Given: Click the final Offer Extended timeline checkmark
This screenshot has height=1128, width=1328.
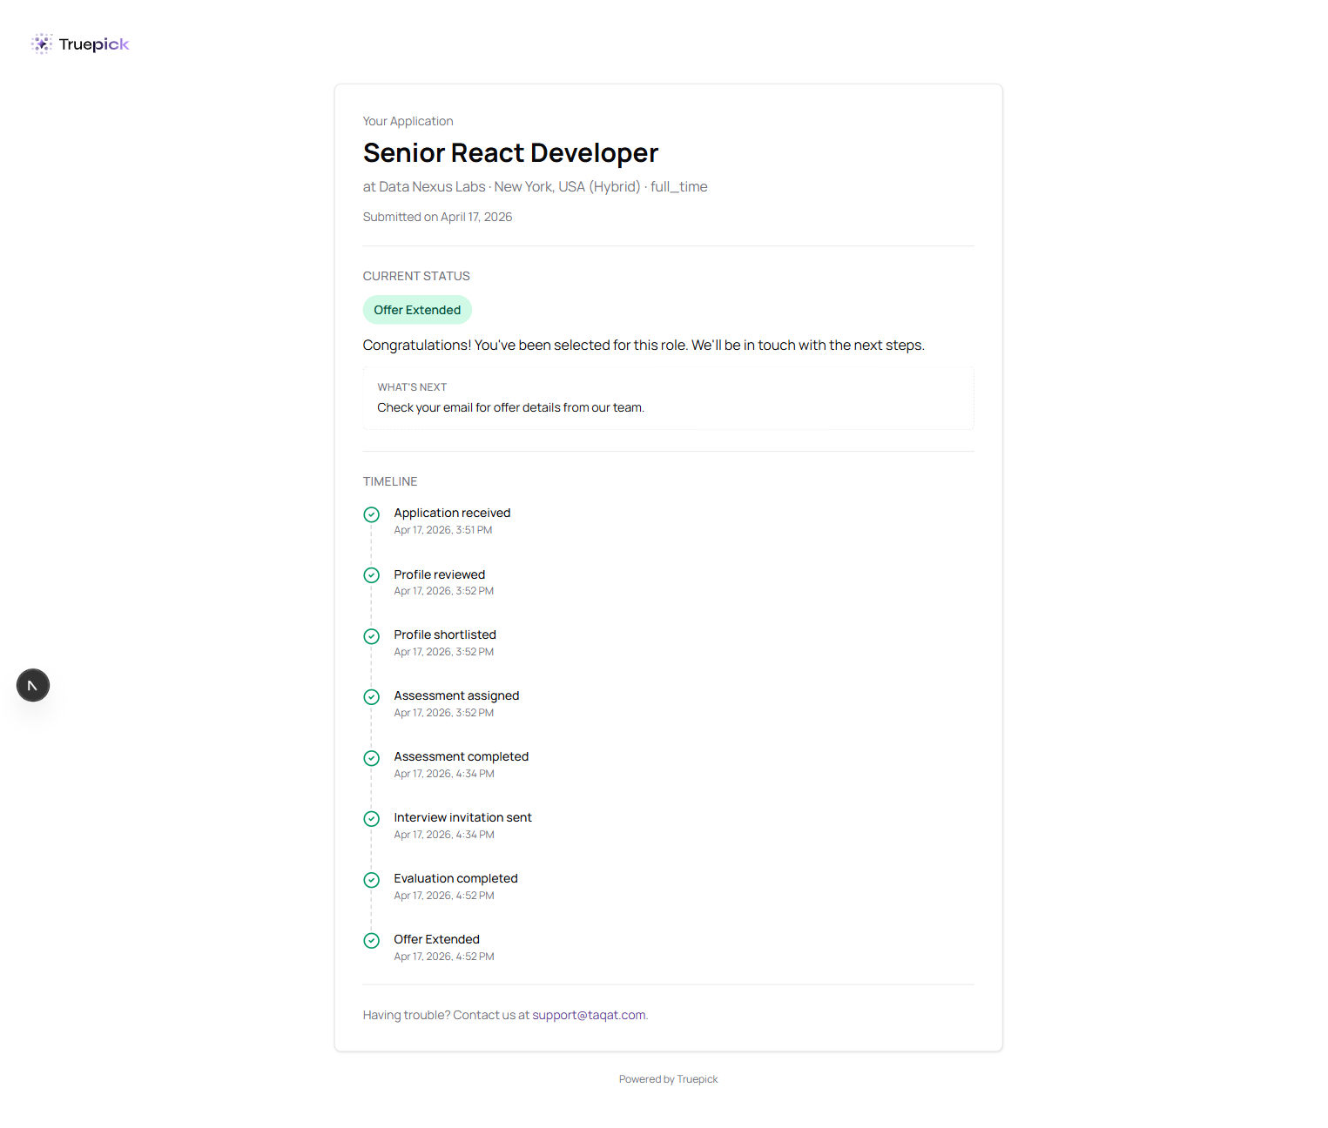Looking at the screenshot, I should (372, 941).
